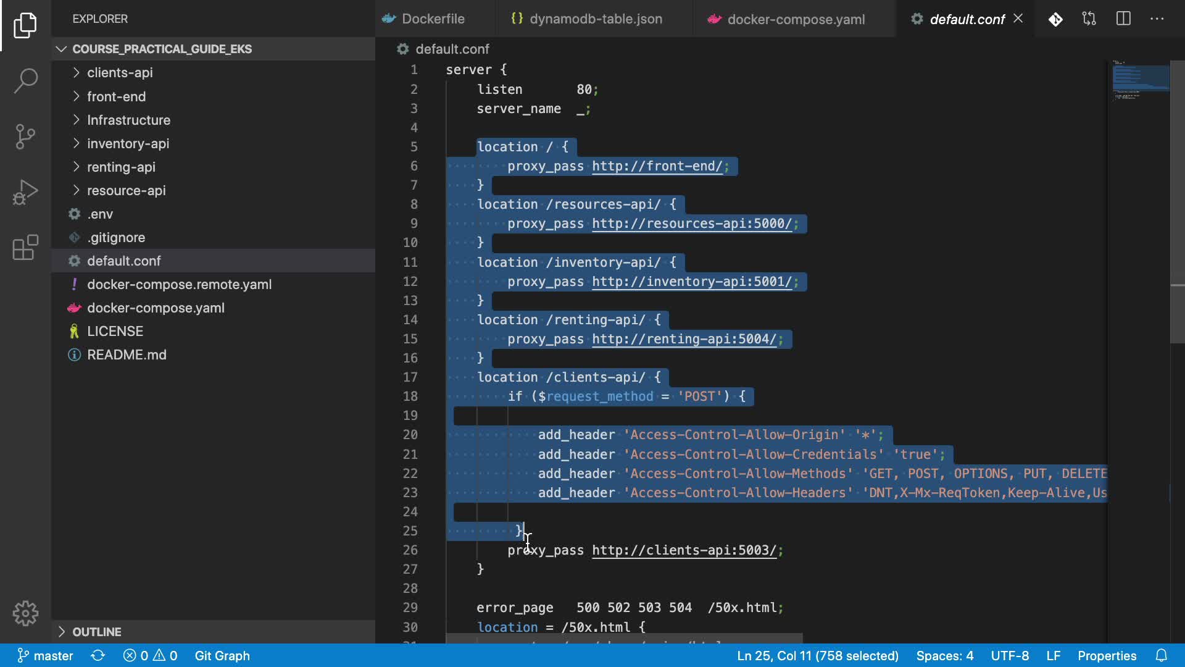Click the Split Editor Right icon

coord(1123,19)
